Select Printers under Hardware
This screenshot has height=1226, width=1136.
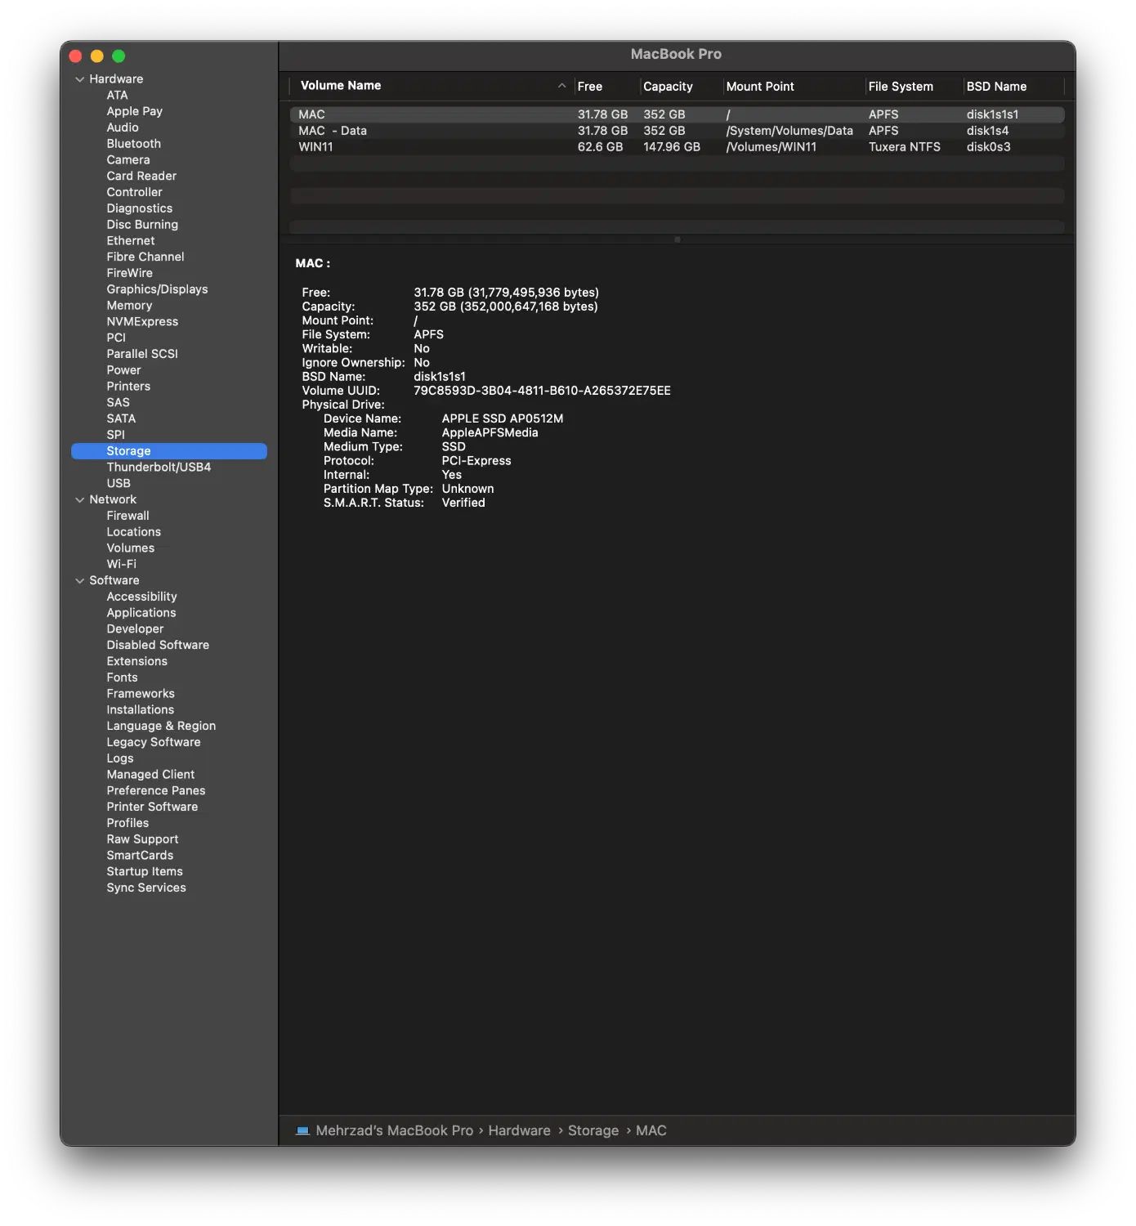point(128,387)
